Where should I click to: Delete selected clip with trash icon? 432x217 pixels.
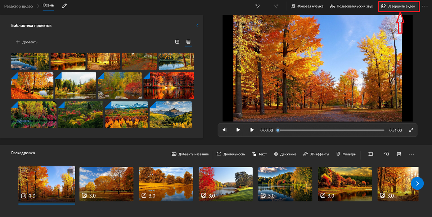coord(399,154)
